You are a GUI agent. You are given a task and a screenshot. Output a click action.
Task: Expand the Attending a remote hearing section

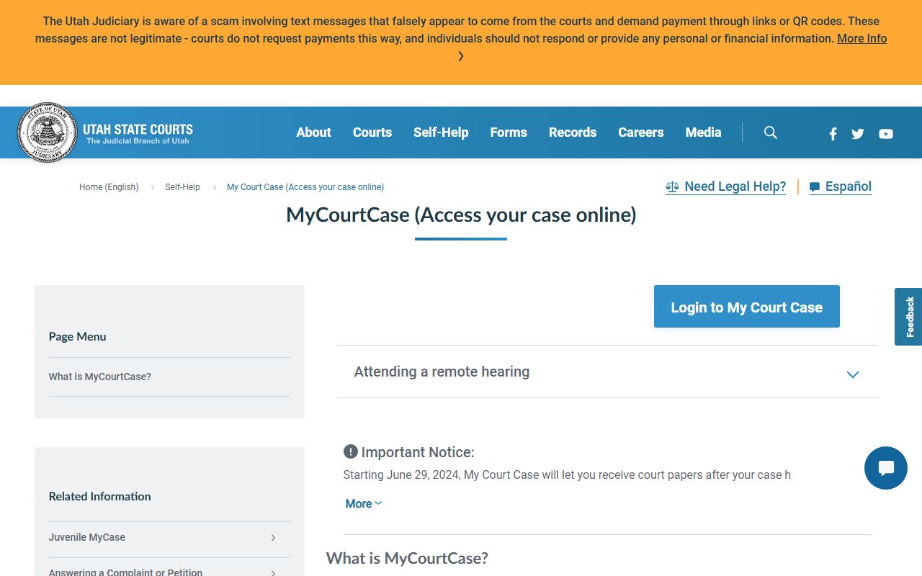click(x=607, y=372)
